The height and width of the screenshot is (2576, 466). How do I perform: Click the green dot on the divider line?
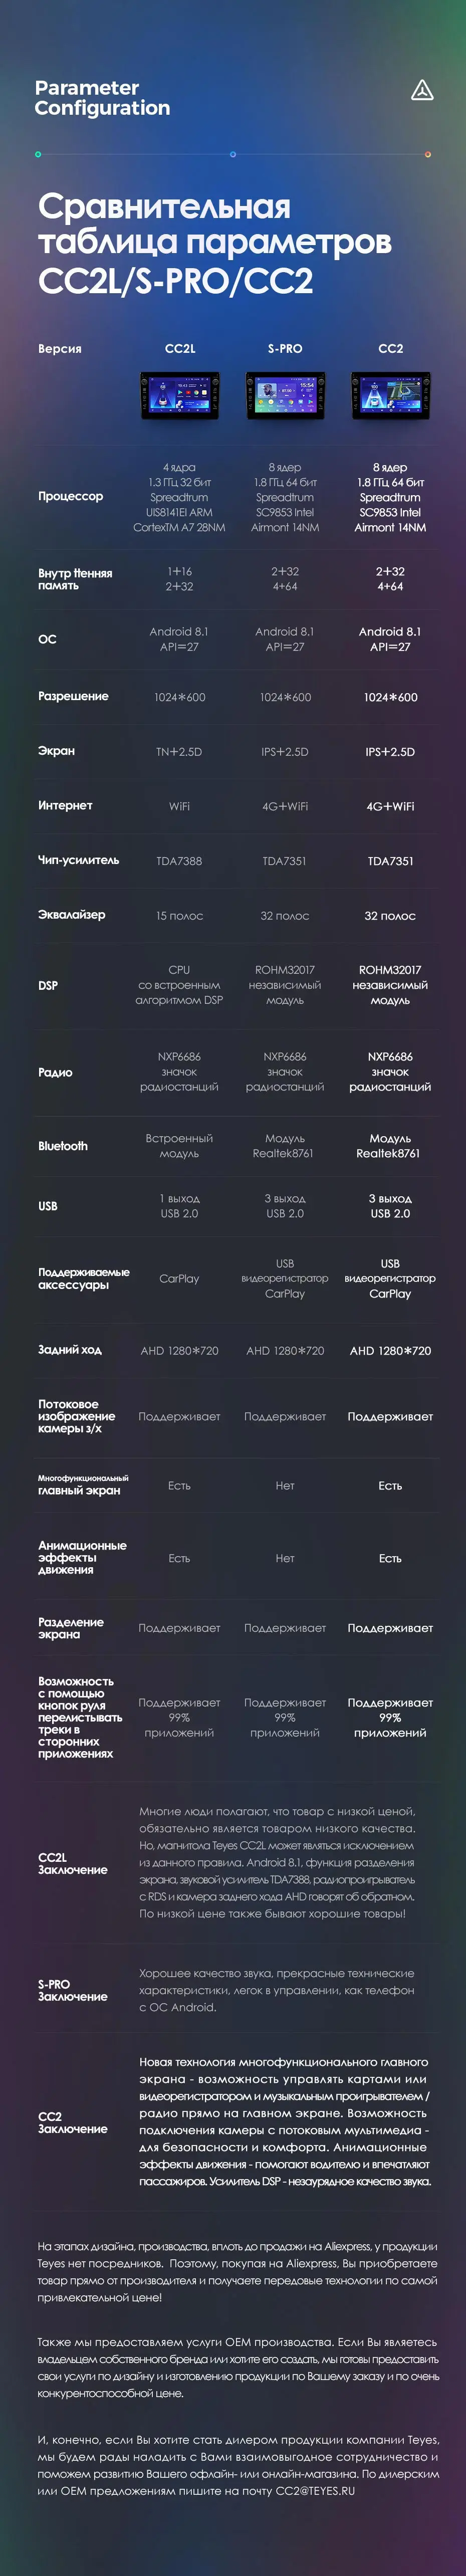[x=38, y=154]
